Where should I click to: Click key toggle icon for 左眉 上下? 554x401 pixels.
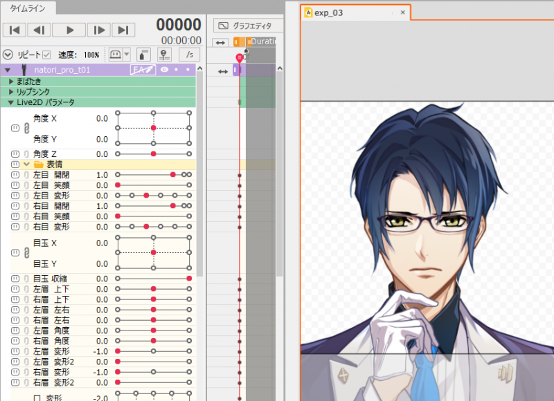[15, 289]
